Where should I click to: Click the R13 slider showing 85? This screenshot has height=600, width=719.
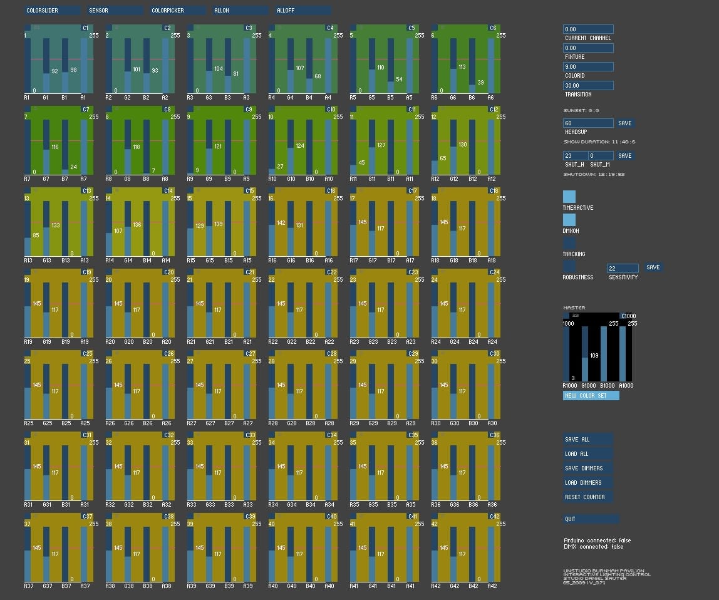pyautogui.click(x=27, y=229)
